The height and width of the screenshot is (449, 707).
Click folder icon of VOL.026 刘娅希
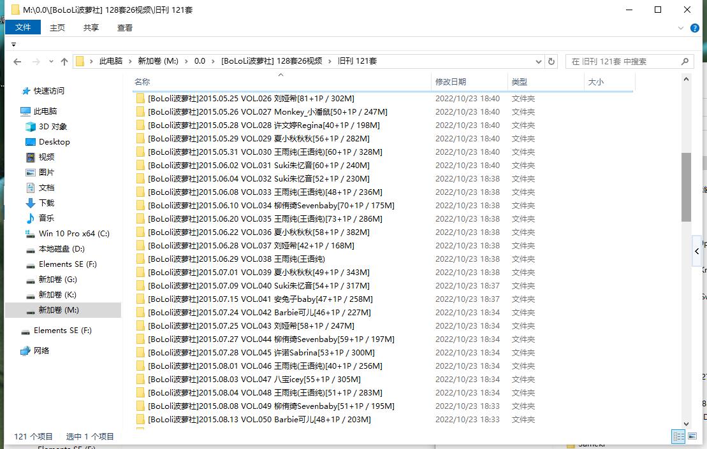click(140, 99)
